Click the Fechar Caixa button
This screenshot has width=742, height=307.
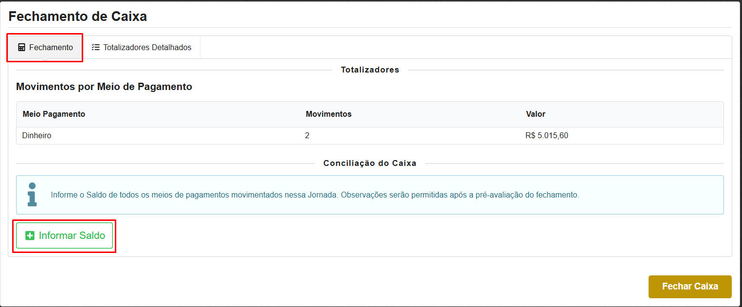click(x=689, y=287)
